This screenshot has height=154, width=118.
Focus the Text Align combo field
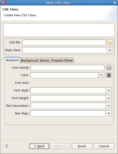point(68,113)
